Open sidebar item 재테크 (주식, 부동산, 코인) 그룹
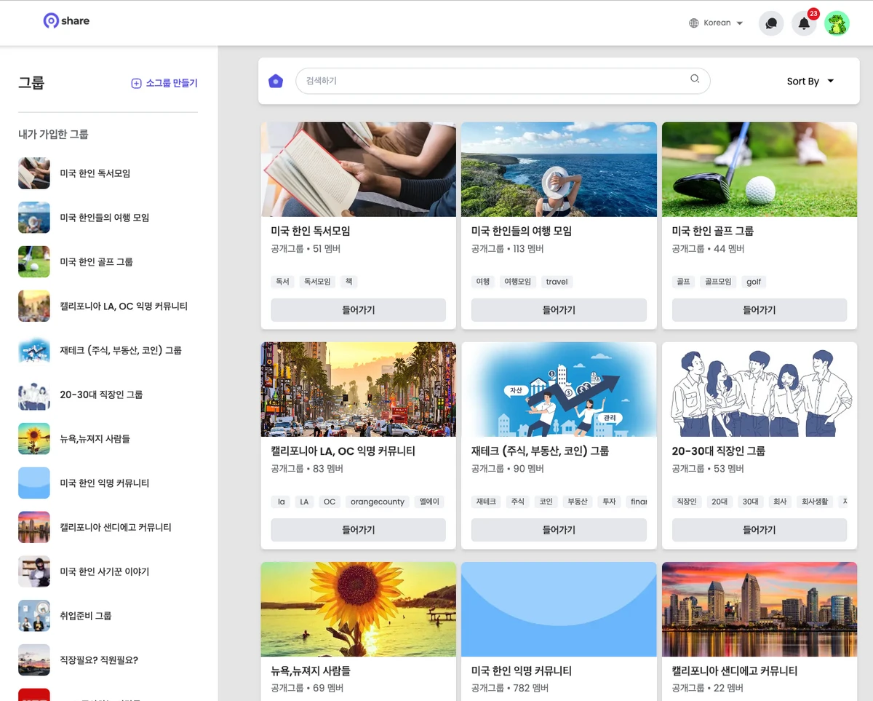This screenshot has width=873, height=701. tap(108, 350)
